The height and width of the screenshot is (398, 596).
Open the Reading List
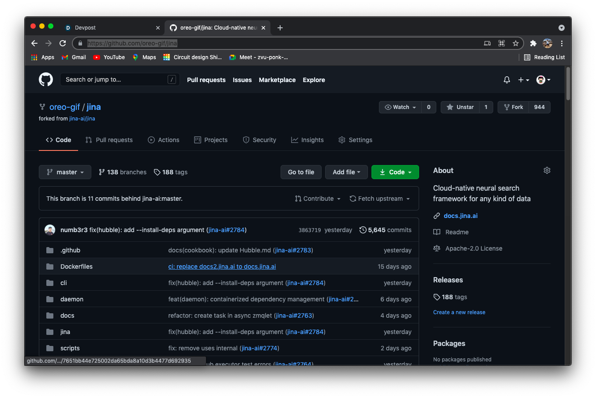pos(544,57)
